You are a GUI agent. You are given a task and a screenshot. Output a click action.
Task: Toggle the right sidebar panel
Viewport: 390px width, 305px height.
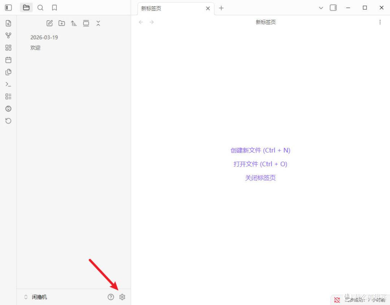(333, 8)
